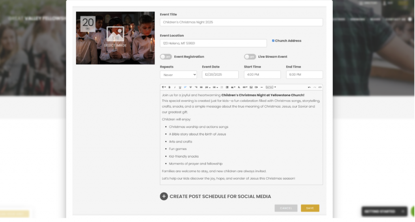Screen dimensions: 415x222
Task: Expand the paragraph format dropdown
Action: pos(164,87)
